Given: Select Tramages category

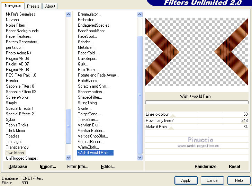Looking at the screenshot, I should pyautogui.click(x=14, y=142).
